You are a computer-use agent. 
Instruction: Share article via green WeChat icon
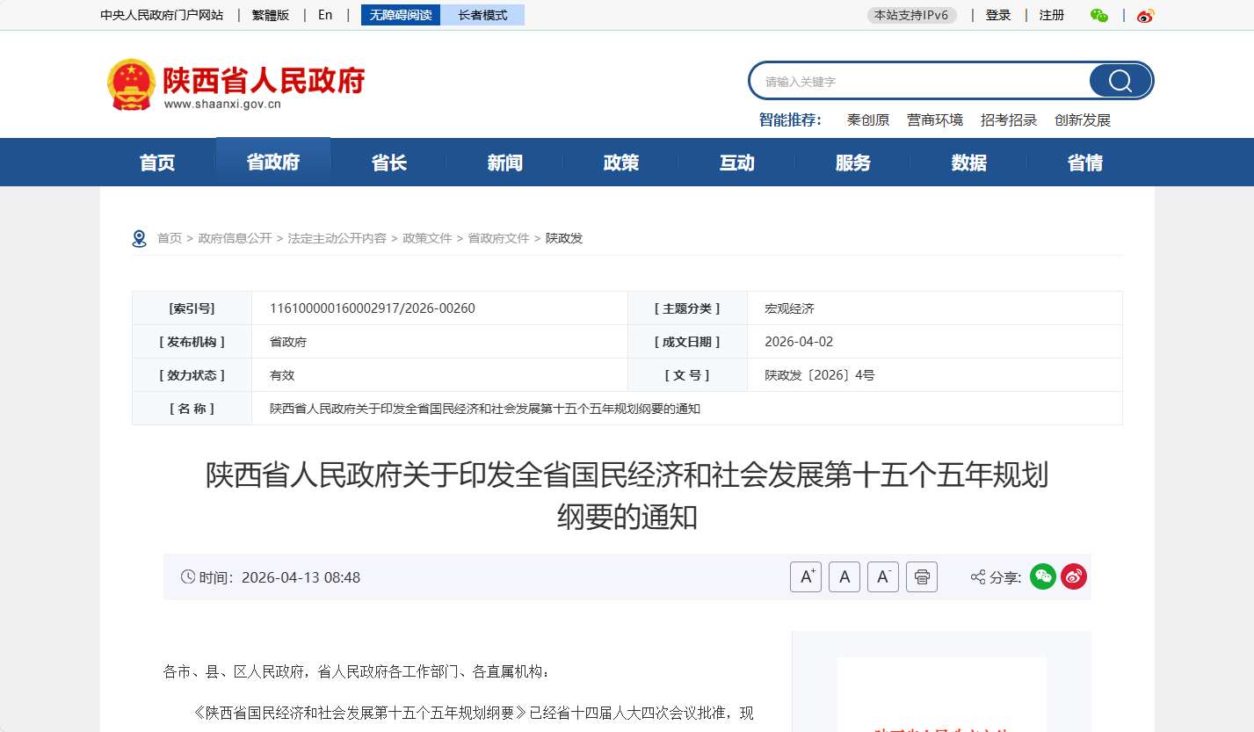point(1043,576)
